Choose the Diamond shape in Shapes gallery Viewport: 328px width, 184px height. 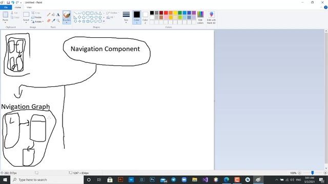(79, 17)
